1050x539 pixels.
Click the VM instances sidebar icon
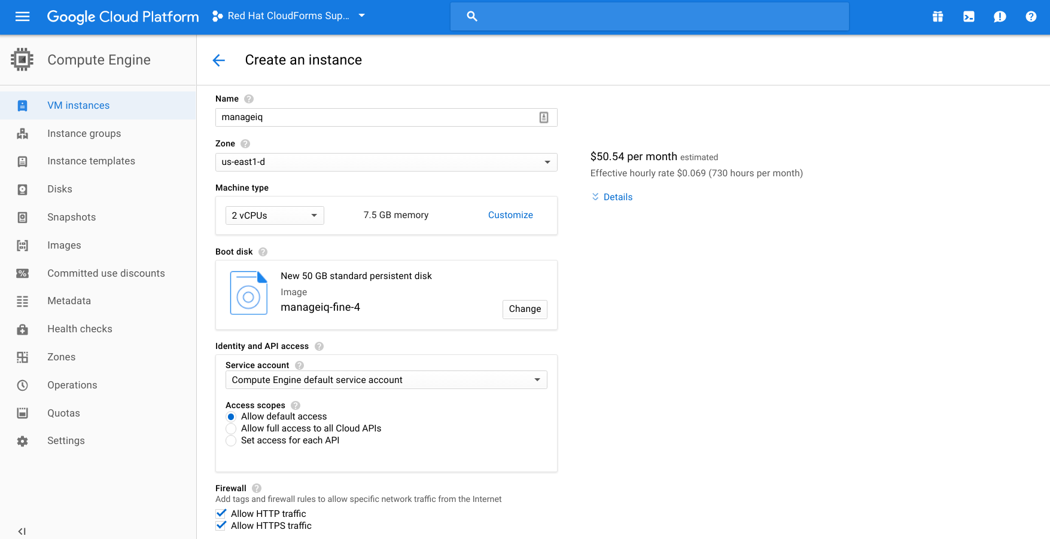pos(23,106)
